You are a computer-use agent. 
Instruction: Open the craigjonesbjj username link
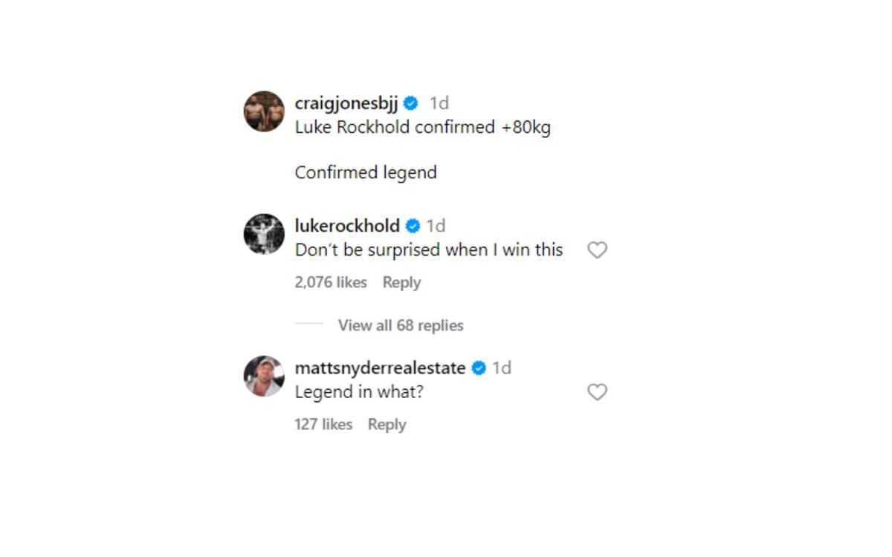[346, 103]
